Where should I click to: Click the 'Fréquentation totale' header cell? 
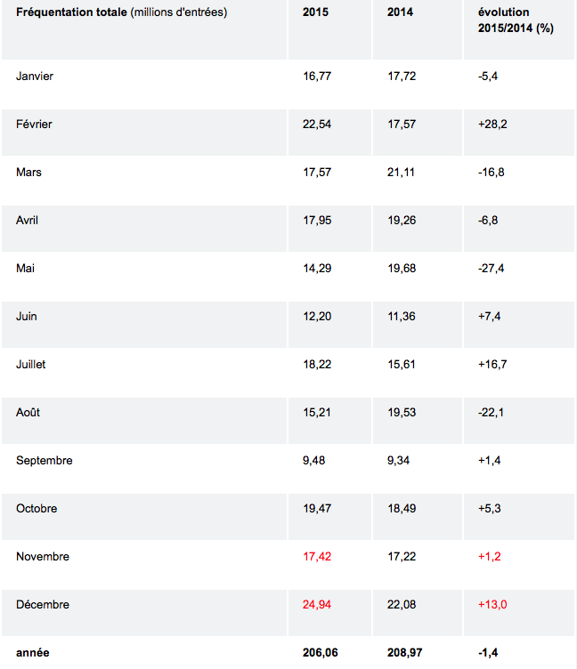[122, 12]
